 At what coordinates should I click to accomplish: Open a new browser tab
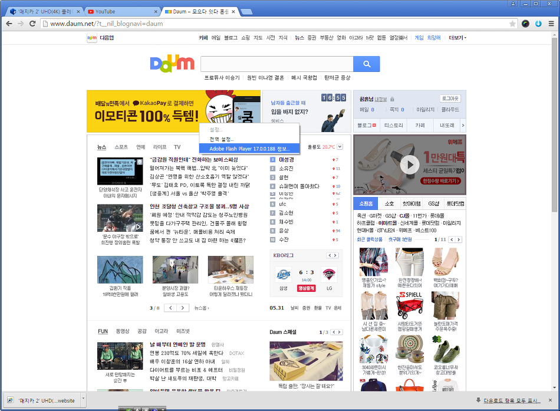(246, 12)
